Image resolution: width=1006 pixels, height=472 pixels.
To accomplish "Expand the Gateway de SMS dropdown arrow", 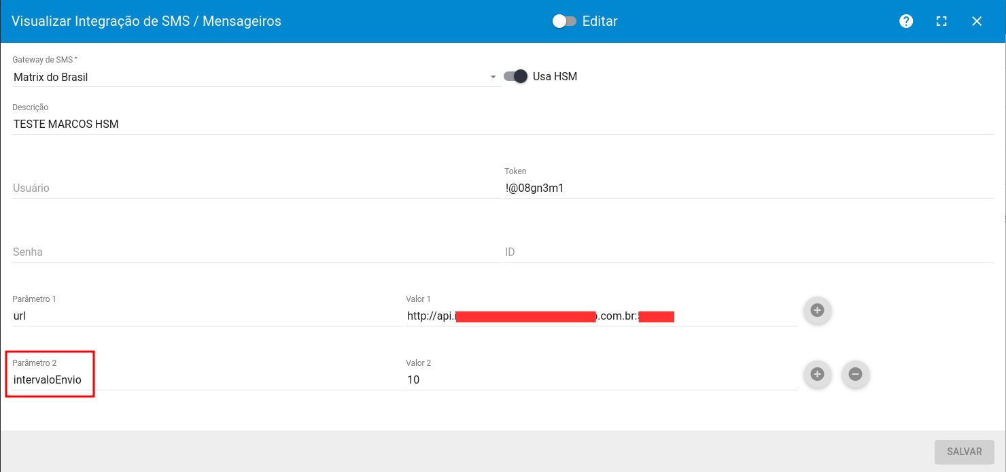I will pos(493,78).
